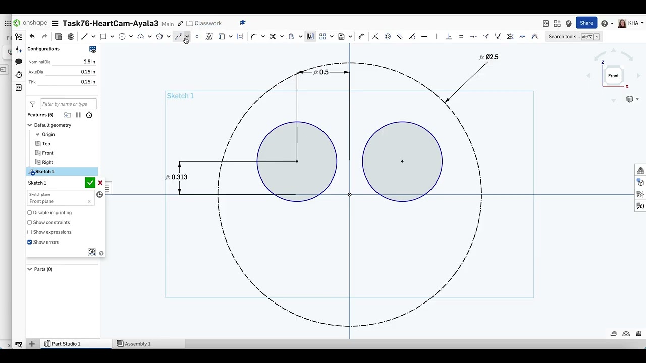Add a new tab with plus button

[x=32, y=344]
